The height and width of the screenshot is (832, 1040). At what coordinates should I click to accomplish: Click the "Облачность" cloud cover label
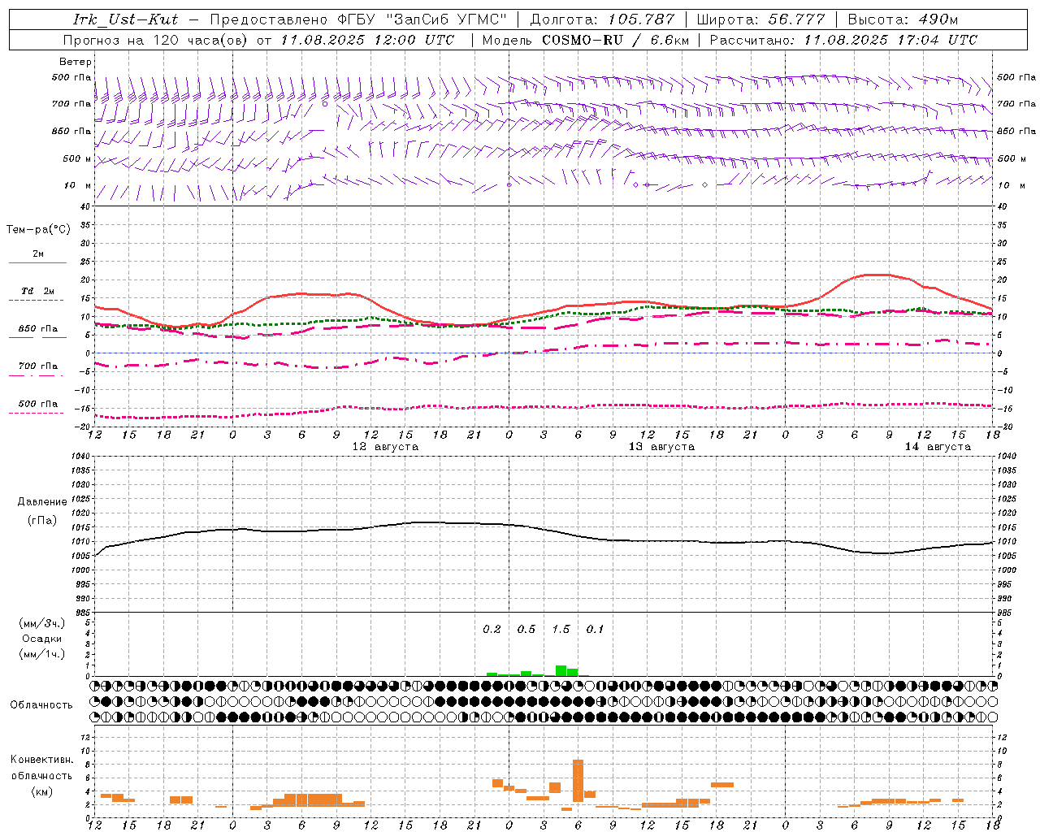(41, 705)
